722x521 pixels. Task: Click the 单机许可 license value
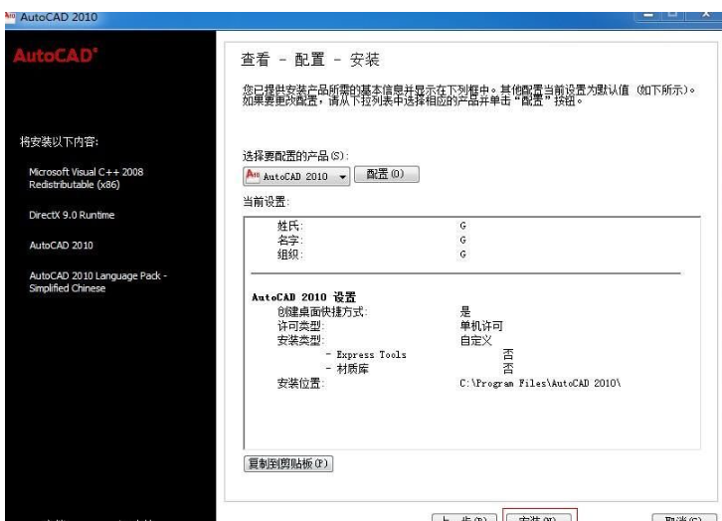coord(481,326)
